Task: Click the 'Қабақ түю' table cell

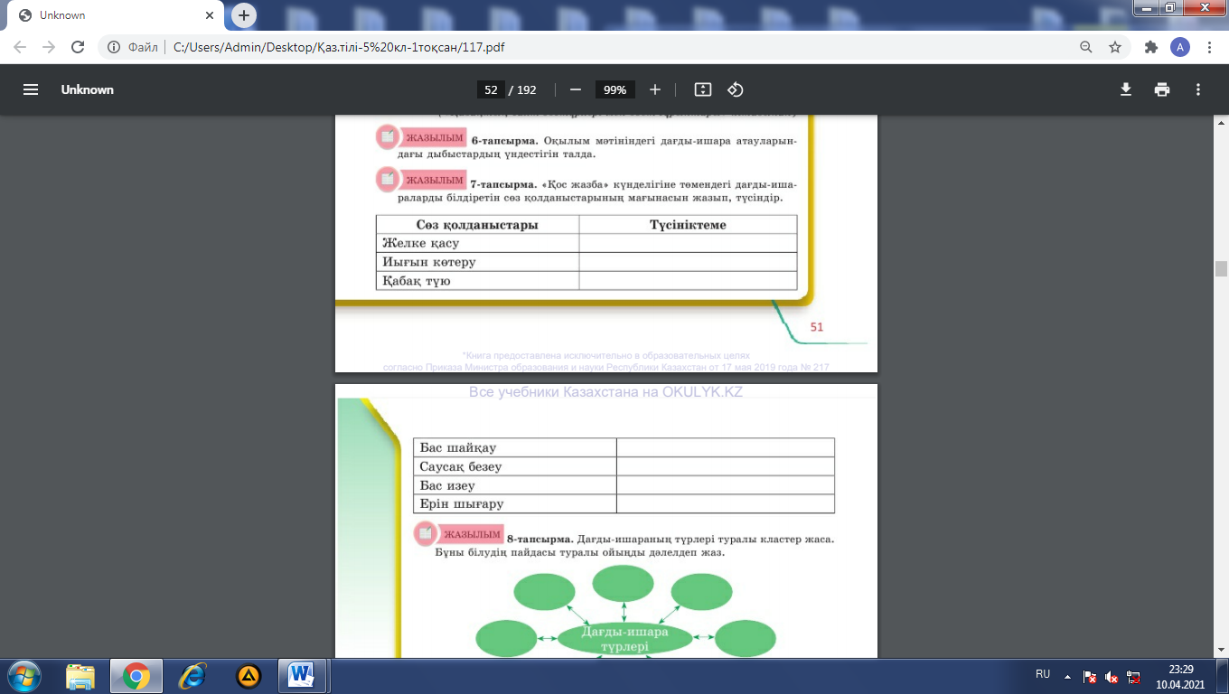Action: pyautogui.click(x=477, y=281)
